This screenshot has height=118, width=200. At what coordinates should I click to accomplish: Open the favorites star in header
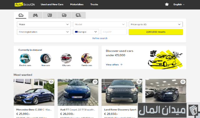pyautogui.click(x=167, y=4)
